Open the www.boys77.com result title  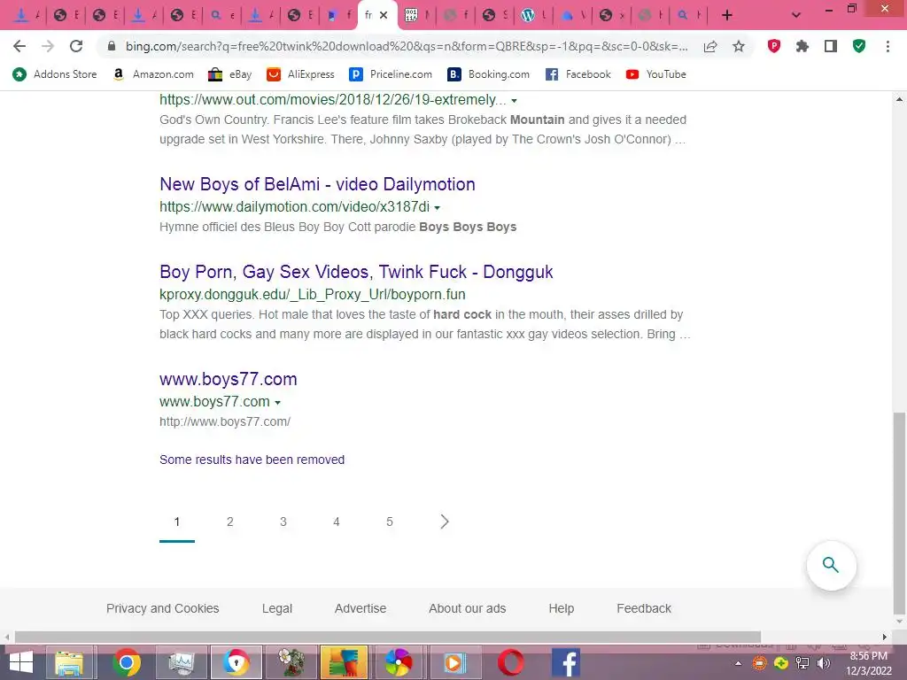tap(228, 379)
